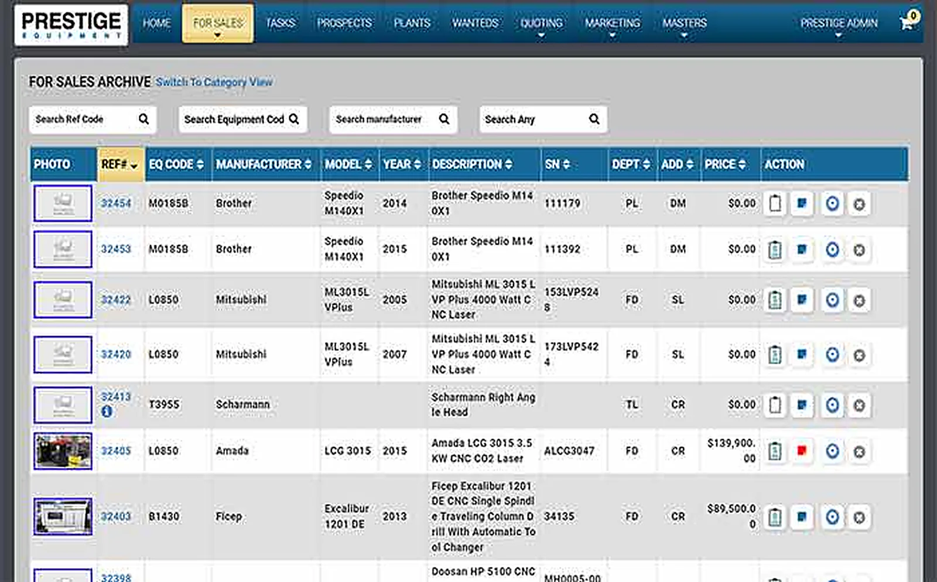Open clipboard icon for ref 32403
Screen dimensions: 937x582
pos(775,517)
